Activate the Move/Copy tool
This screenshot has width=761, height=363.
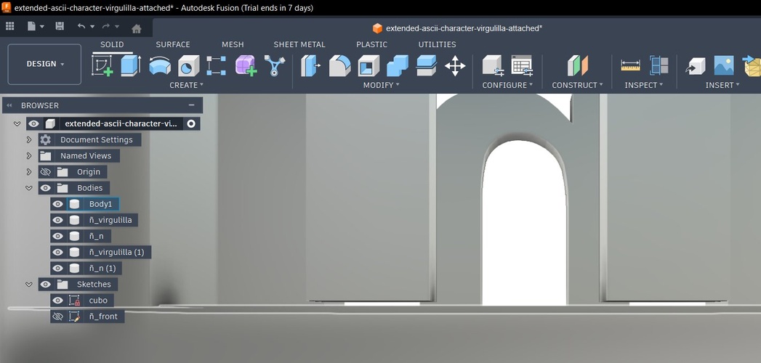tap(455, 65)
